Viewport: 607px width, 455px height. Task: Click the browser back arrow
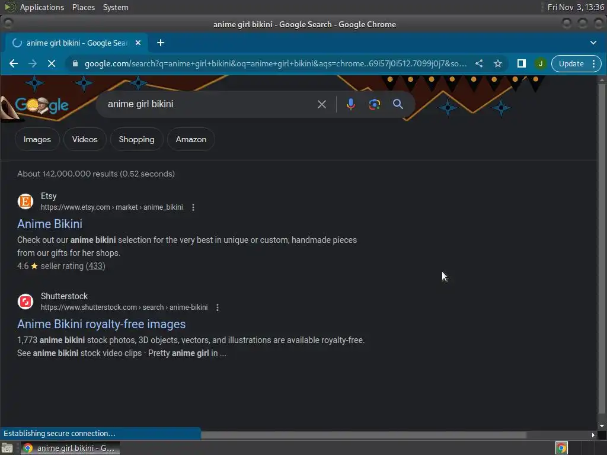14,63
